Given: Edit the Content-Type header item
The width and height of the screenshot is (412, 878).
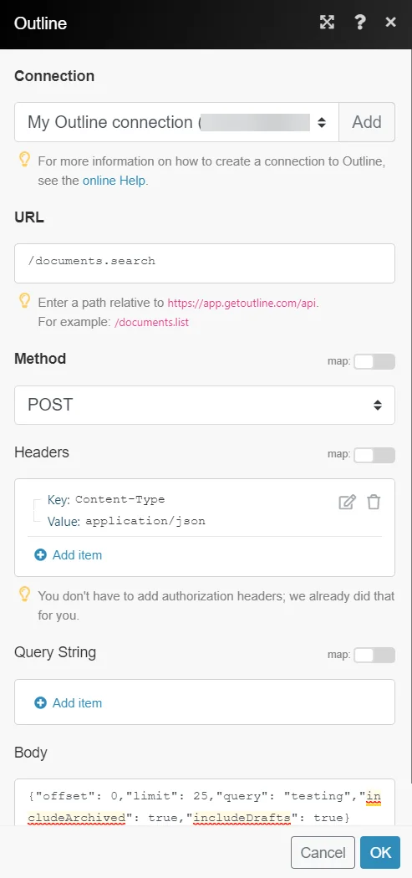Looking at the screenshot, I should 347,503.
